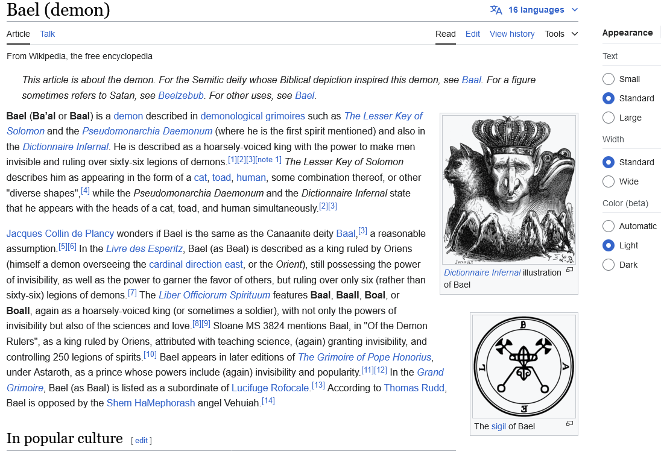Click the language translate icon
This screenshot has width=661, height=457.
click(x=496, y=10)
